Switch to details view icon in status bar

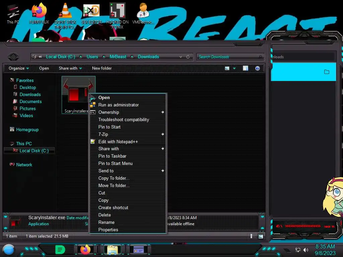[x=251, y=236]
